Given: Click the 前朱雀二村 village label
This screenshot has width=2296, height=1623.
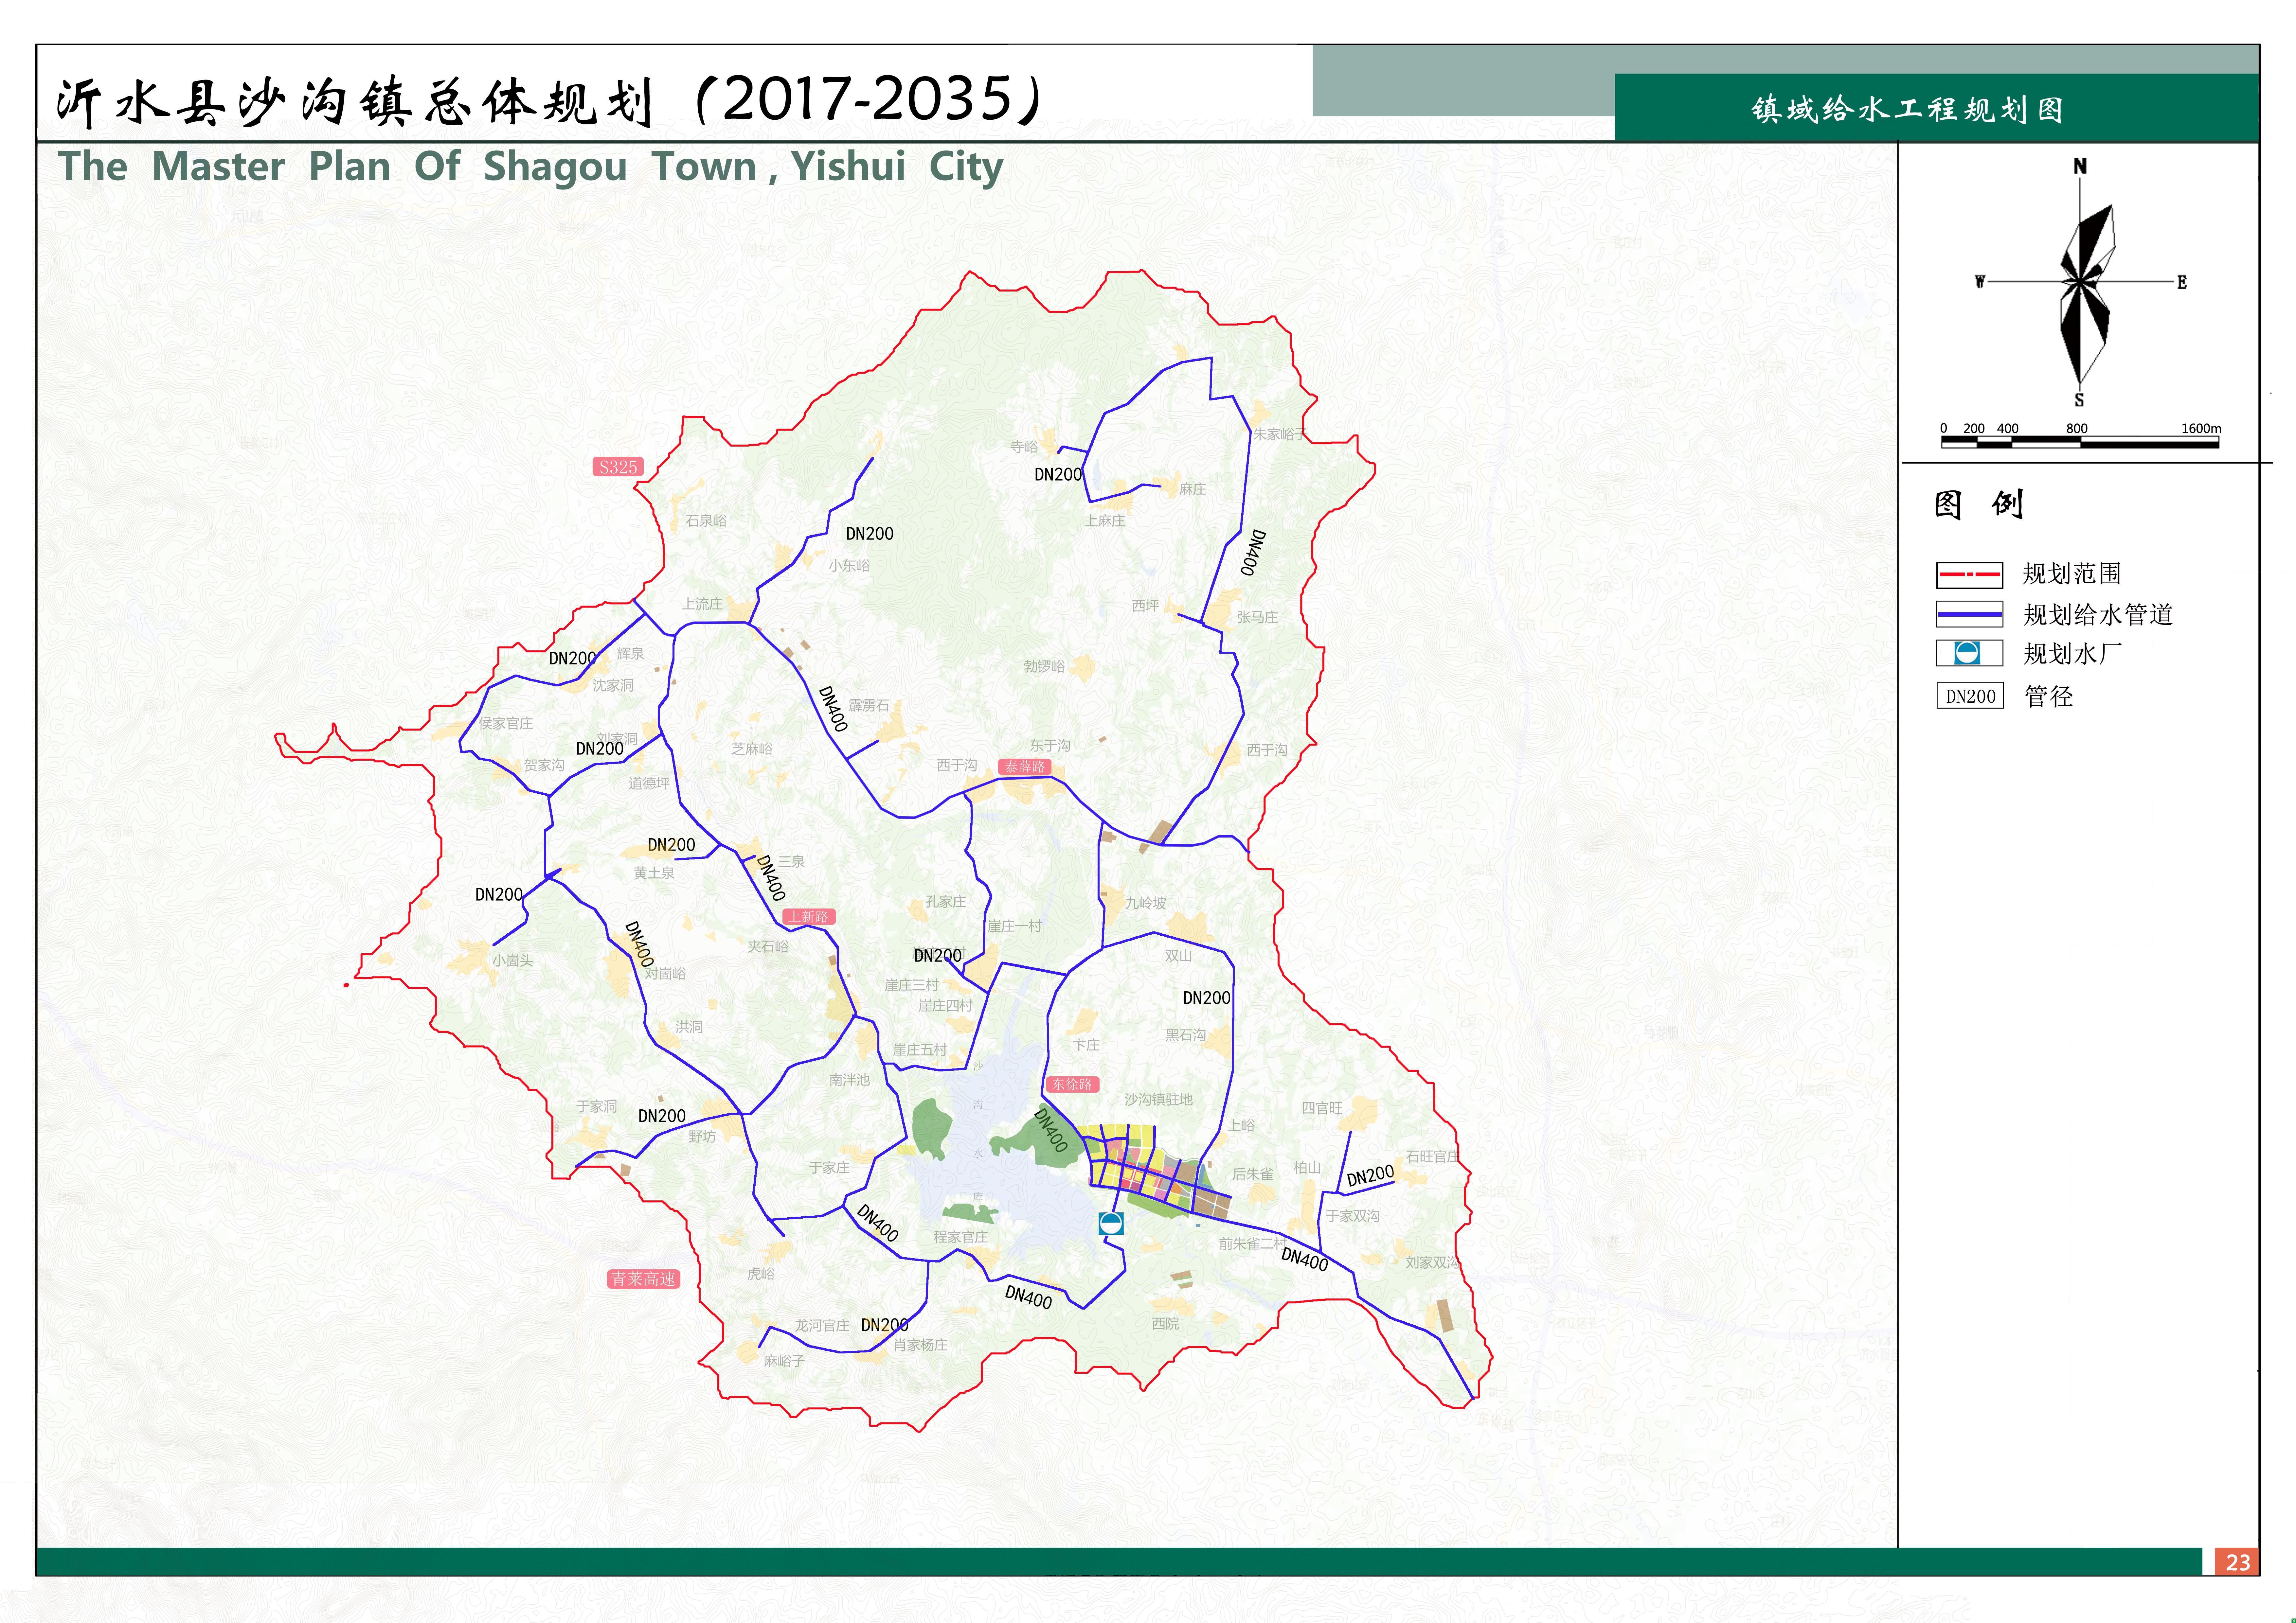Looking at the screenshot, I should click(1253, 1244).
